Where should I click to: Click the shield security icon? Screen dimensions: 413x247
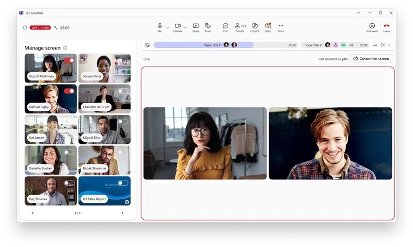(25, 27)
